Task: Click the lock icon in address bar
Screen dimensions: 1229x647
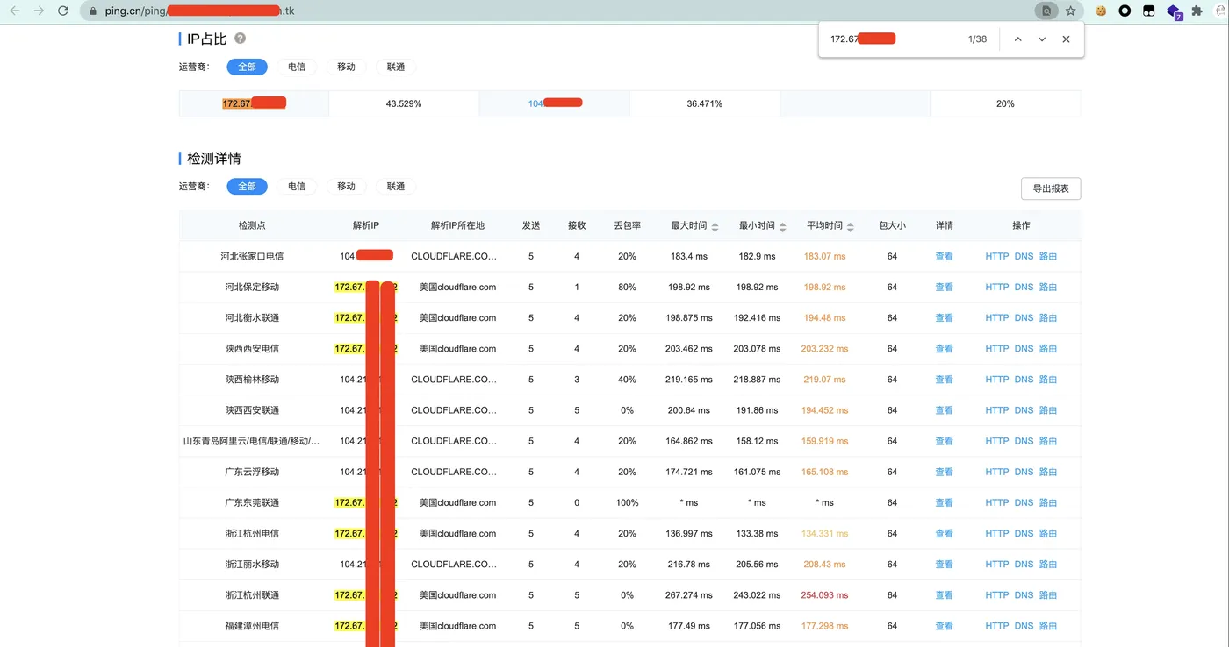Action: click(x=94, y=11)
